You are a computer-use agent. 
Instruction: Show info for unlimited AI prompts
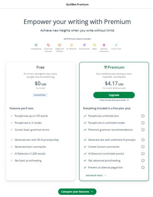[x=143, y=140]
